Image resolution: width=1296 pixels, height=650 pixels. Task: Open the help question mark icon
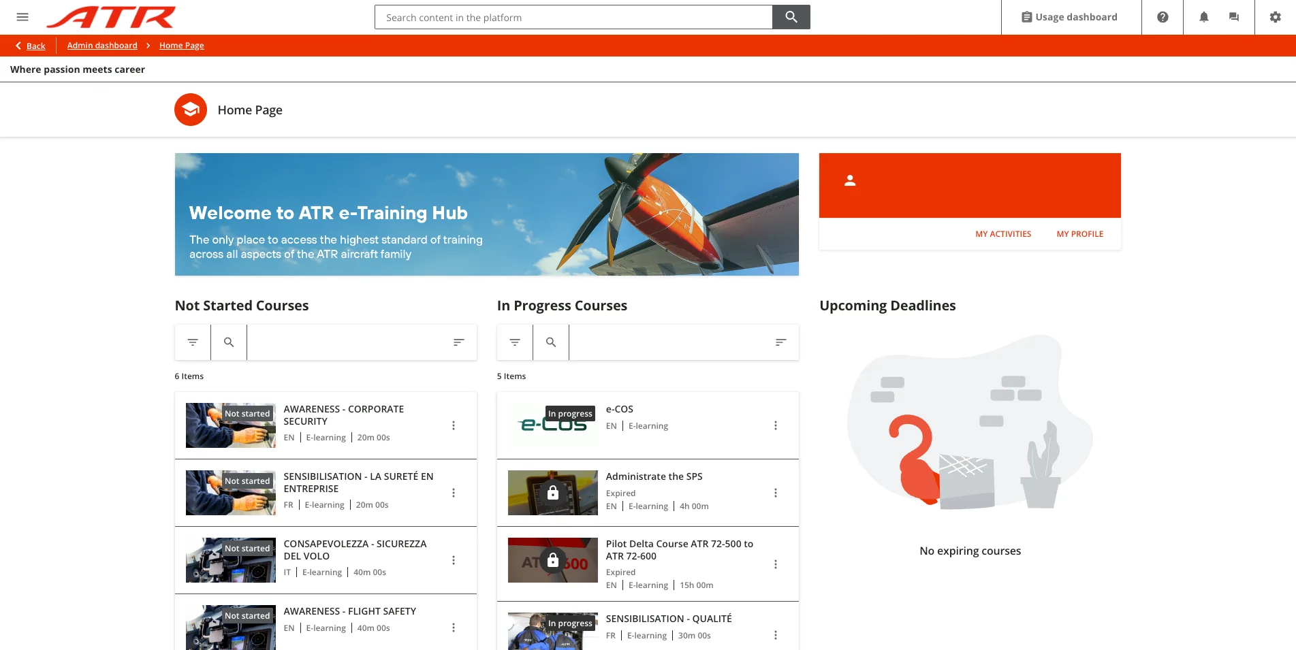click(1163, 17)
